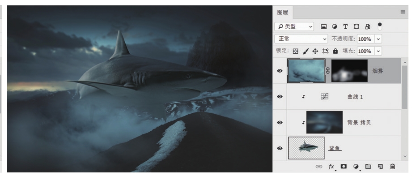Click clipping arrow on 背景 拷贝 layer

[303, 123]
